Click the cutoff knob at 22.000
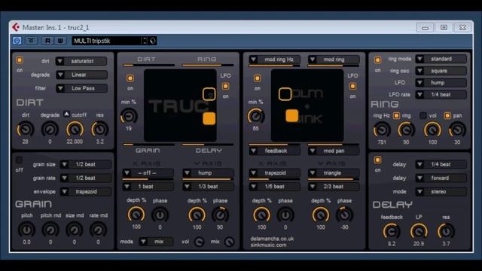The image size is (482, 271). (x=75, y=129)
